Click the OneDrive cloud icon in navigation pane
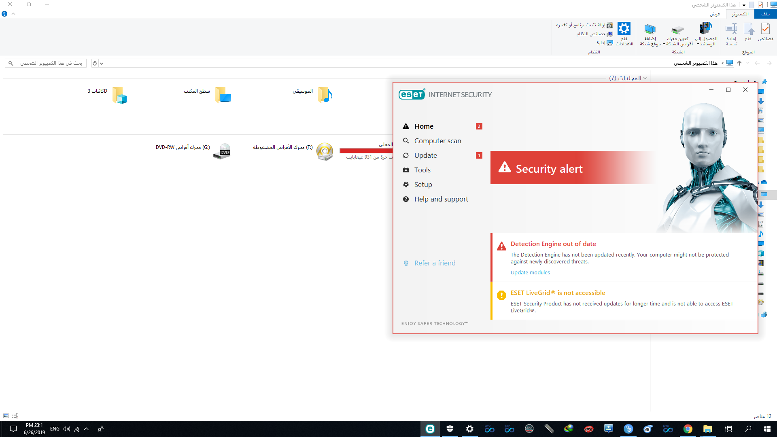The image size is (777, 437). click(764, 182)
